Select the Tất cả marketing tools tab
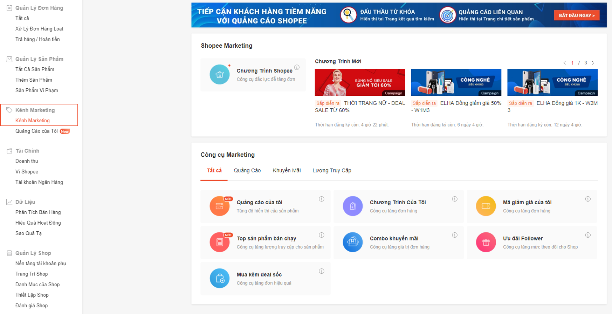 pyautogui.click(x=214, y=171)
